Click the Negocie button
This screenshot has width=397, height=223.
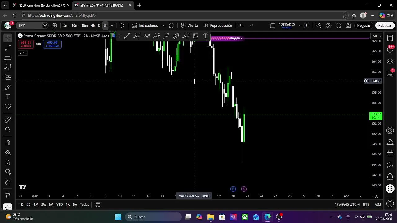coord(364,26)
